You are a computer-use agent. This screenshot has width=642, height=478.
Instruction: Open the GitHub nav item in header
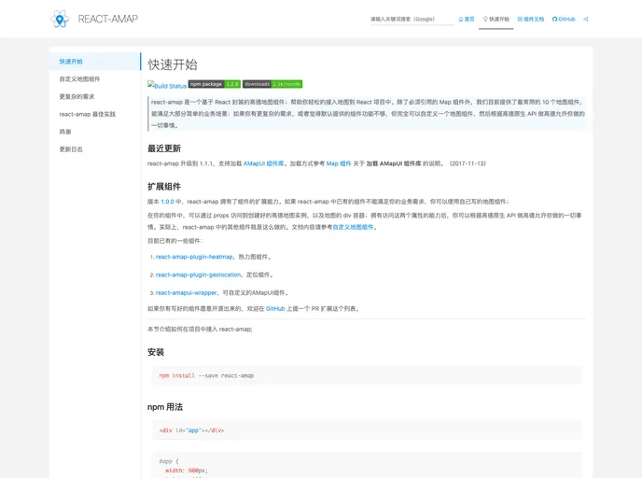tap(564, 19)
